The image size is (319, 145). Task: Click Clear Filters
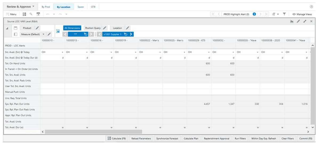coord(288,139)
